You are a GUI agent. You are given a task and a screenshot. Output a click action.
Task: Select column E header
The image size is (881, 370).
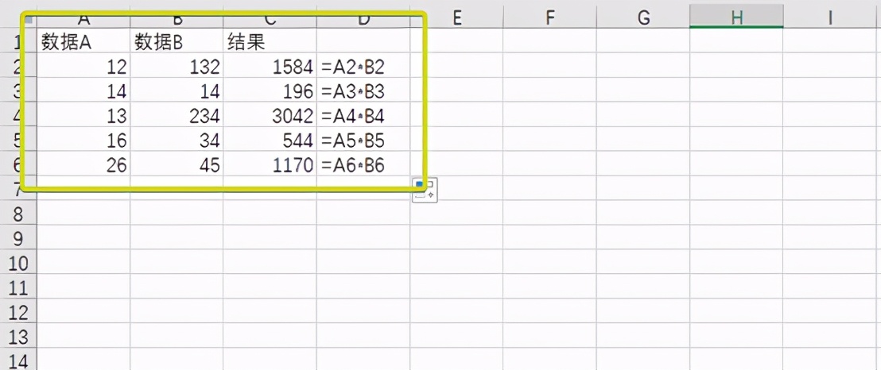click(456, 18)
